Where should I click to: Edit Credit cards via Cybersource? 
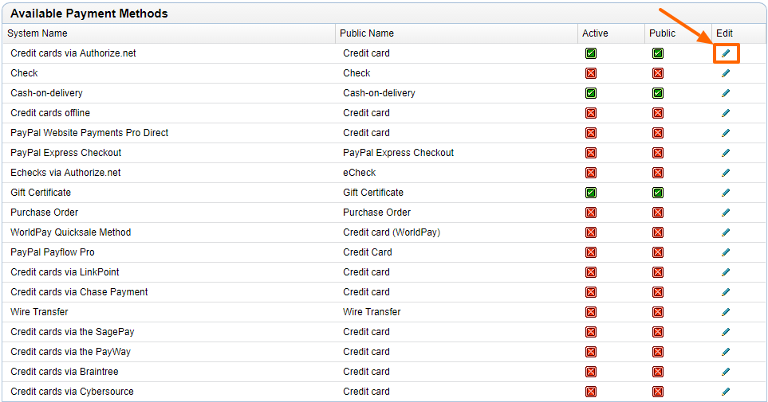pos(726,392)
